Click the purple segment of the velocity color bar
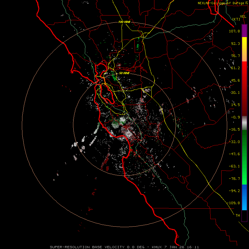 (x=244, y=31)
